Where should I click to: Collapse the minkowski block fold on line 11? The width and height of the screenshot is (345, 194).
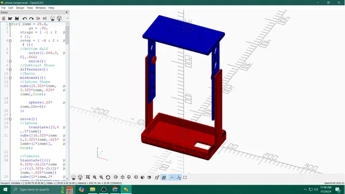(x=10, y=78)
